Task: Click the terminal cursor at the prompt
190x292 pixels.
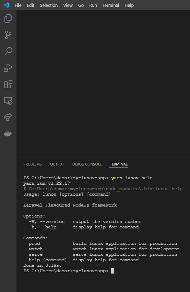Action: [x=112, y=271]
